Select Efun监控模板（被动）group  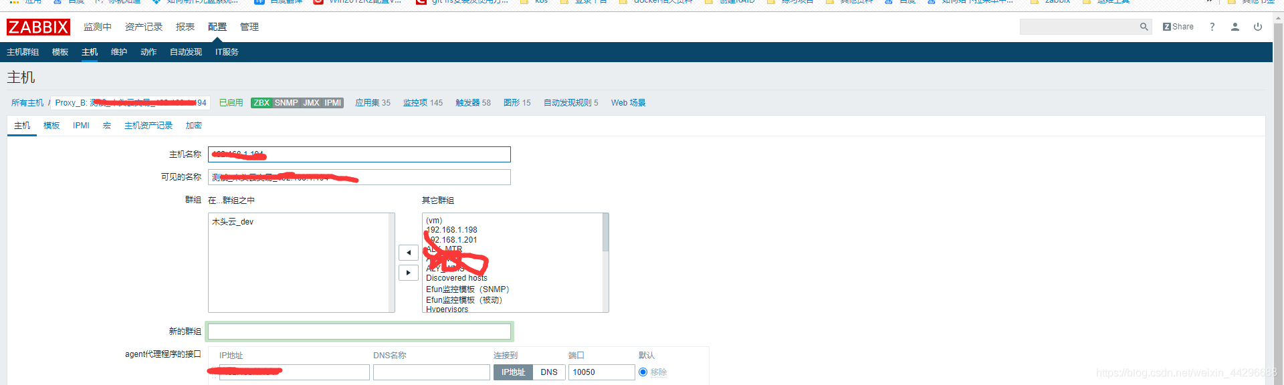click(464, 300)
